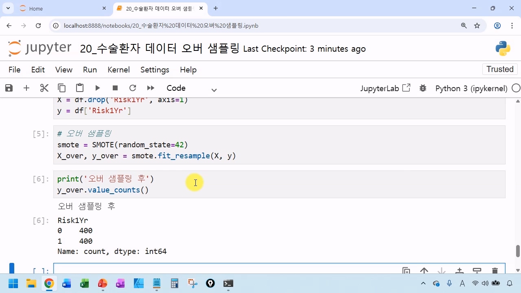Image resolution: width=521 pixels, height=293 pixels.
Task: Open the notification bell in the tray
Action: (510, 283)
